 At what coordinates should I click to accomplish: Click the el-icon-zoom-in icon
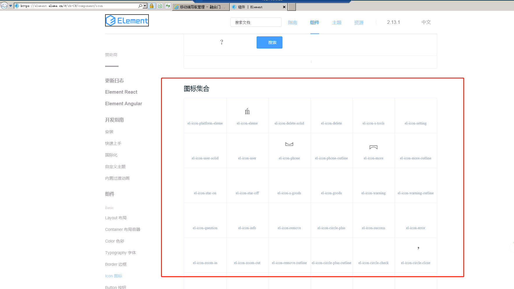(x=205, y=255)
